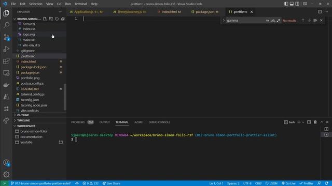Split the terminal panel
332x186 pixels.
point(309,122)
